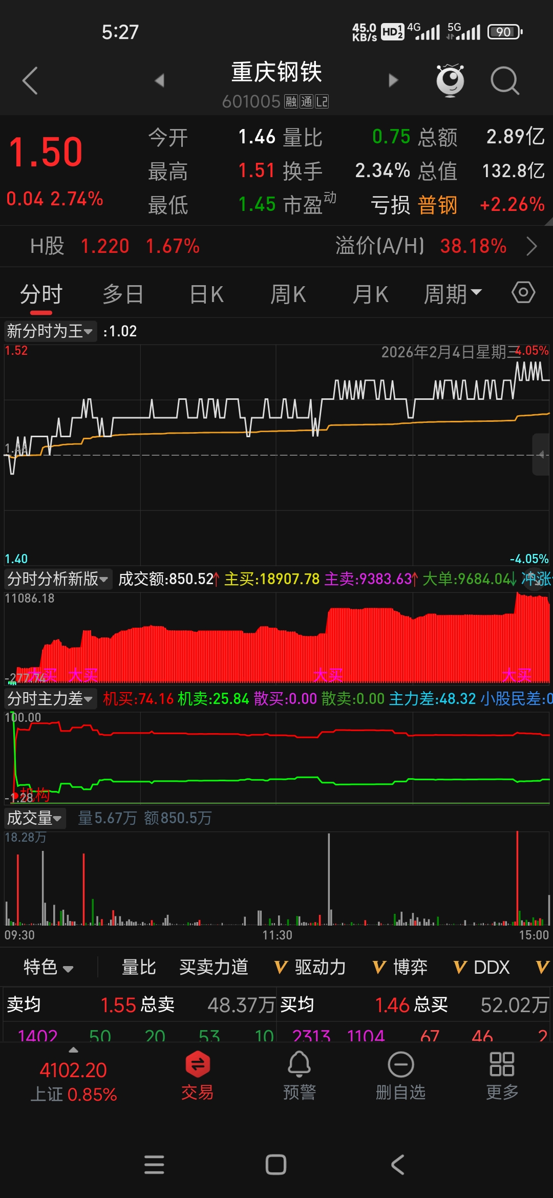Tap the stock name 重庆钢铁
The width and height of the screenshot is (553, 1198).
tap(276, 72)
